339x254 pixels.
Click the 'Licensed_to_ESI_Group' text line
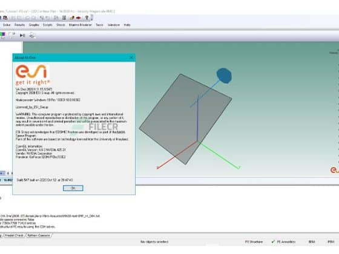click(x=31, y=107)
